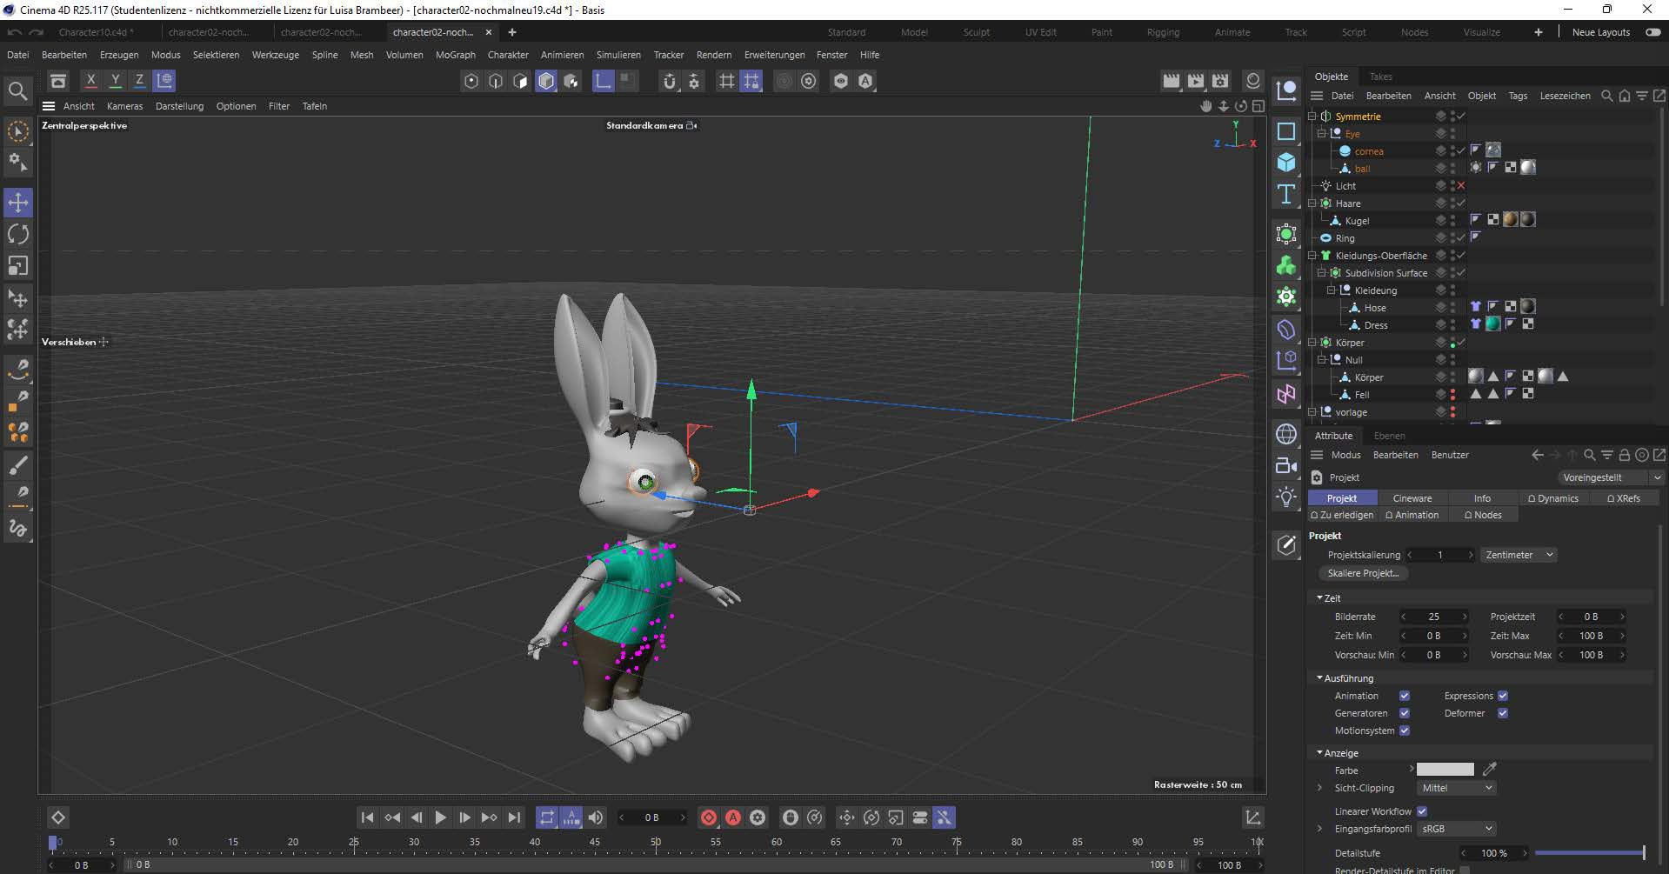The image size is (1669, 874).
Task: Collapse the Körper tree node
Action: coord(1312,343)
